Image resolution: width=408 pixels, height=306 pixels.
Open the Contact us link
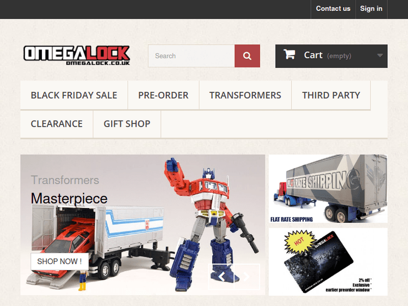pyautogui.click(x=333, y=9)
